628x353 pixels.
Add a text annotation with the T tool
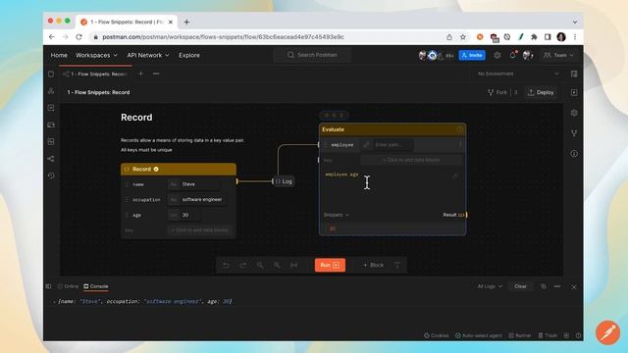tap(396, 265)
